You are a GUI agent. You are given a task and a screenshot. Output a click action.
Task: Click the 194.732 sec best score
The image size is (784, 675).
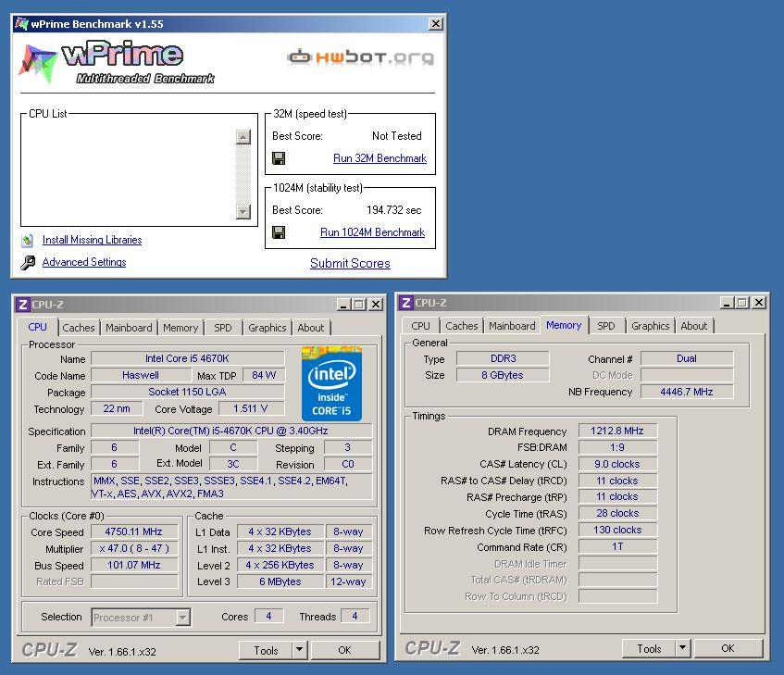pyautogui.click(x=394, y=210)
